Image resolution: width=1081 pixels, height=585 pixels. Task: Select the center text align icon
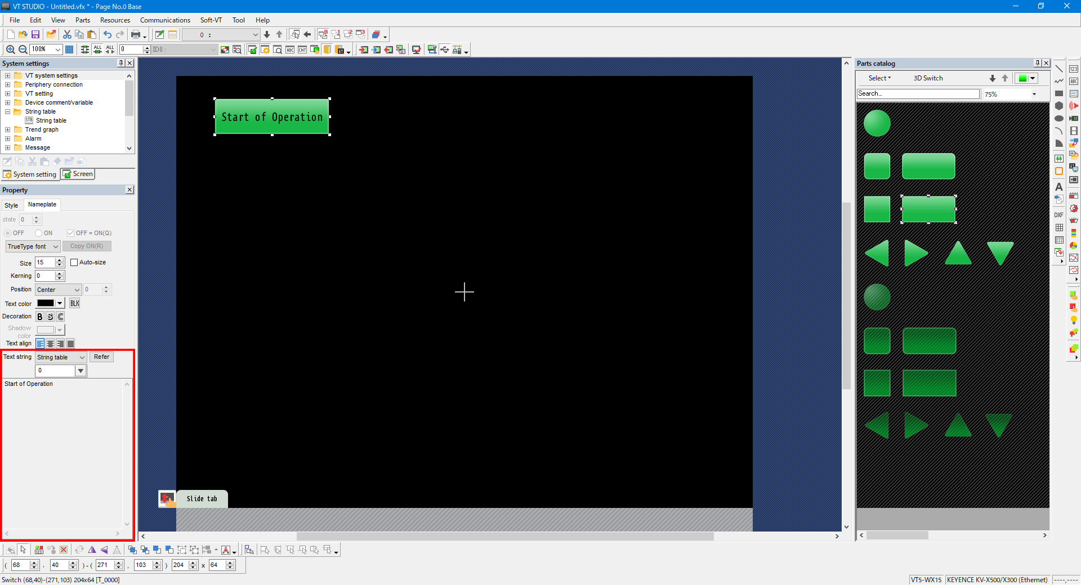coord(50,344)
